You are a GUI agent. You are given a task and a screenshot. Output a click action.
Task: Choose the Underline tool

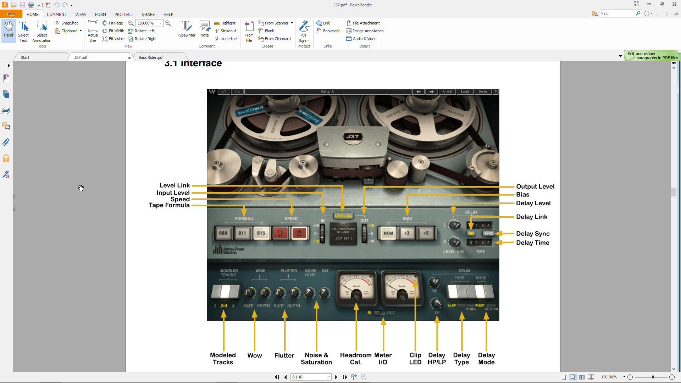coord(225,39)
